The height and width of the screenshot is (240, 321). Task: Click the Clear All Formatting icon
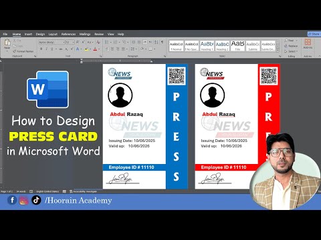coord(98,42)
